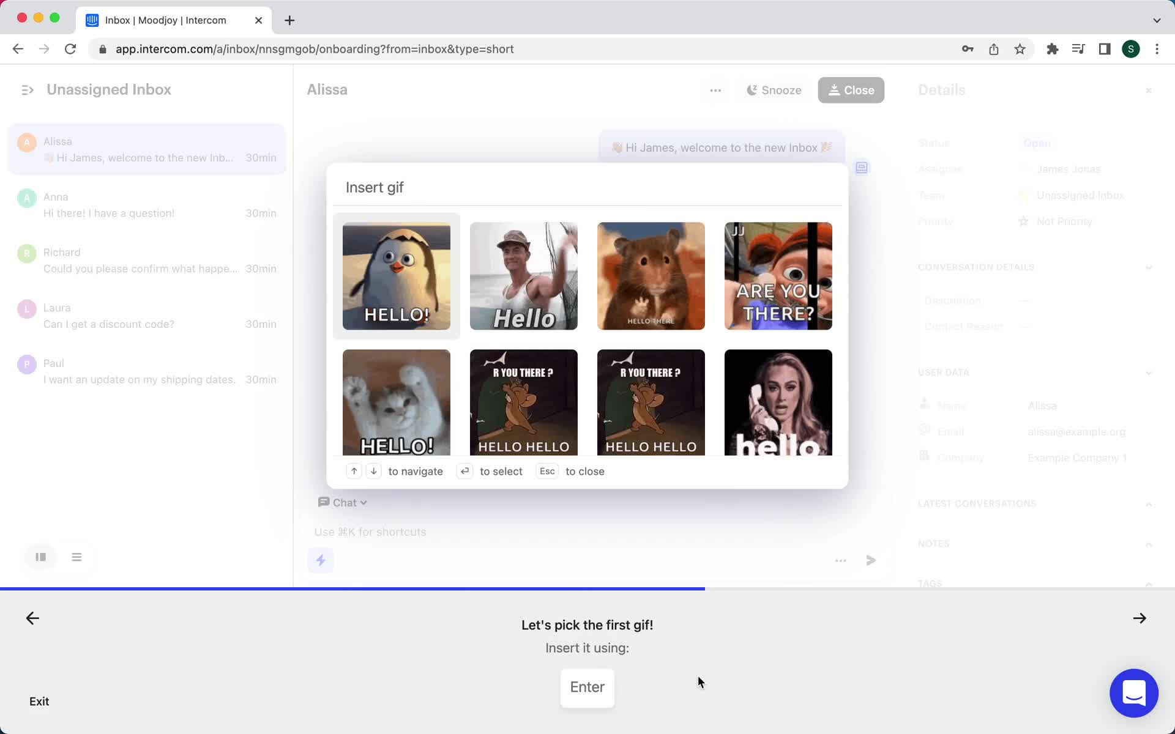Expand the USER DATA section
Screen dimensions: 1175x734
click(1148, 371)
